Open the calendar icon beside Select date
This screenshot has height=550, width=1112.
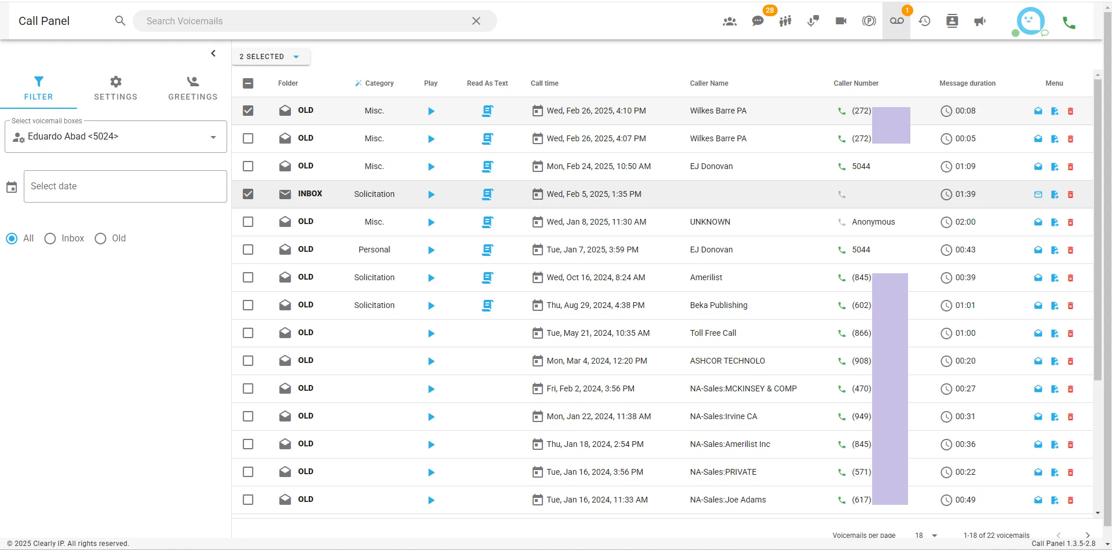point(12,187)
